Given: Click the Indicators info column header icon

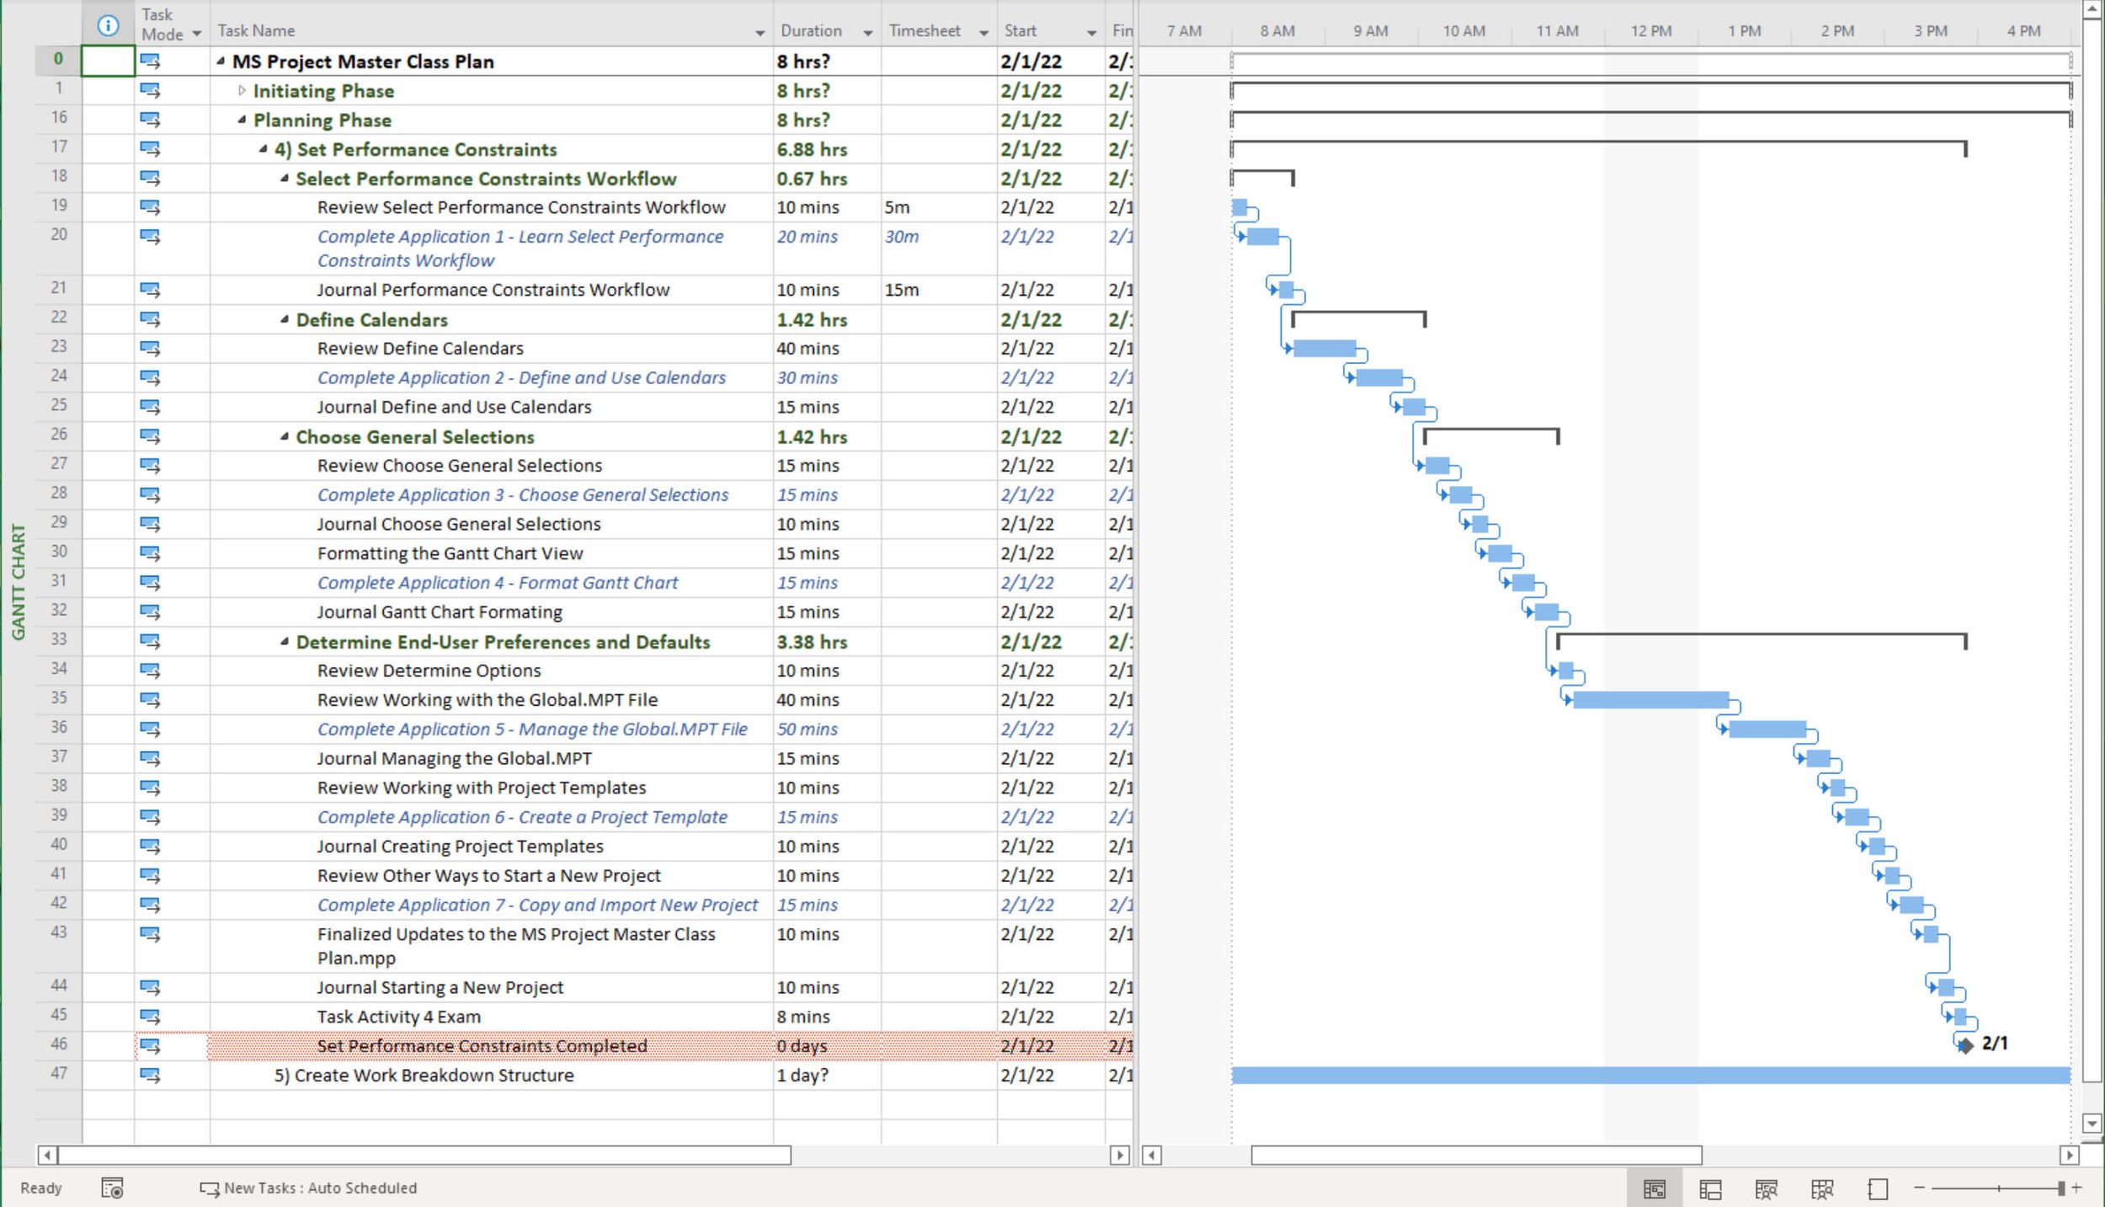Looking at the screenshot, I should coord(108,25).
